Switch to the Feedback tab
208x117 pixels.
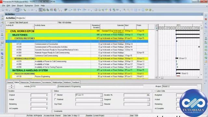(x=76, y=82)
